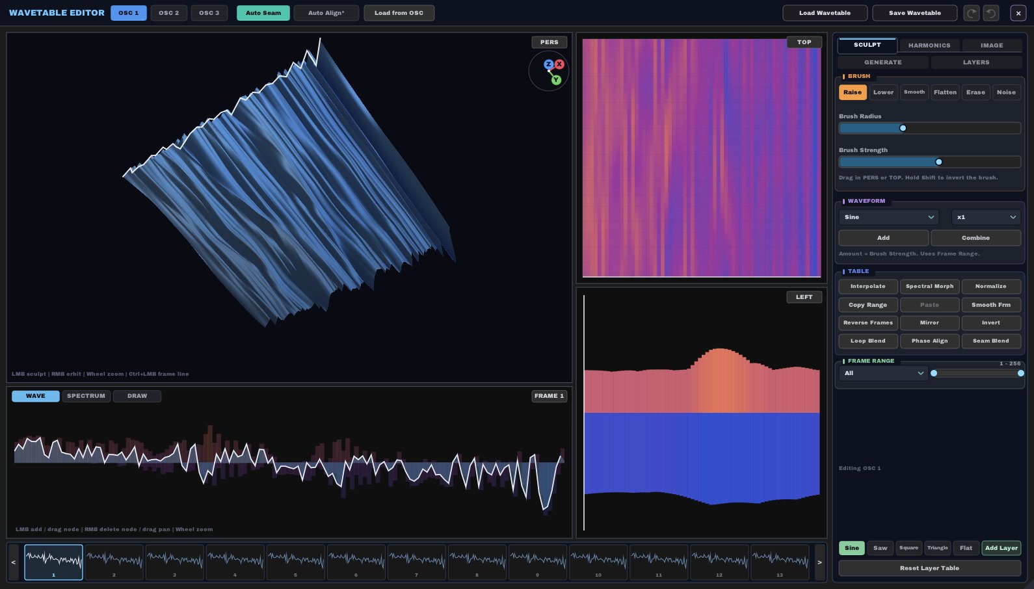
Task: Click the redo arrow icon
Action: point(972,13)
